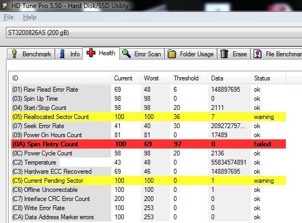Image resolution: width=302 pixels, height=223 pixels.
Task: Click the Benchmark tab's lightbulb icon
Action: (15, 54)
